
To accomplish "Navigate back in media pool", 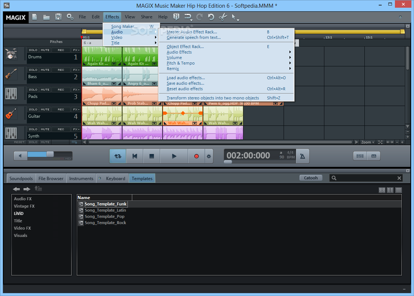I will pyautogui.click(x=17, y=189).
